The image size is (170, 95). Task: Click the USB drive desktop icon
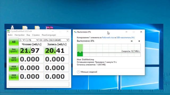coord(12,27)
